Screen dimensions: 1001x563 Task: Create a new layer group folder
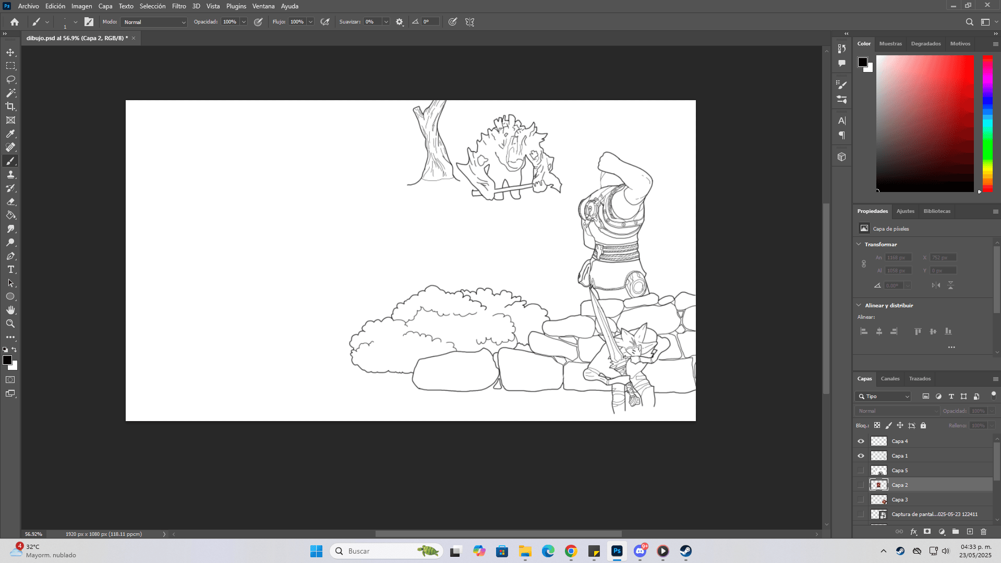point(956,532)
